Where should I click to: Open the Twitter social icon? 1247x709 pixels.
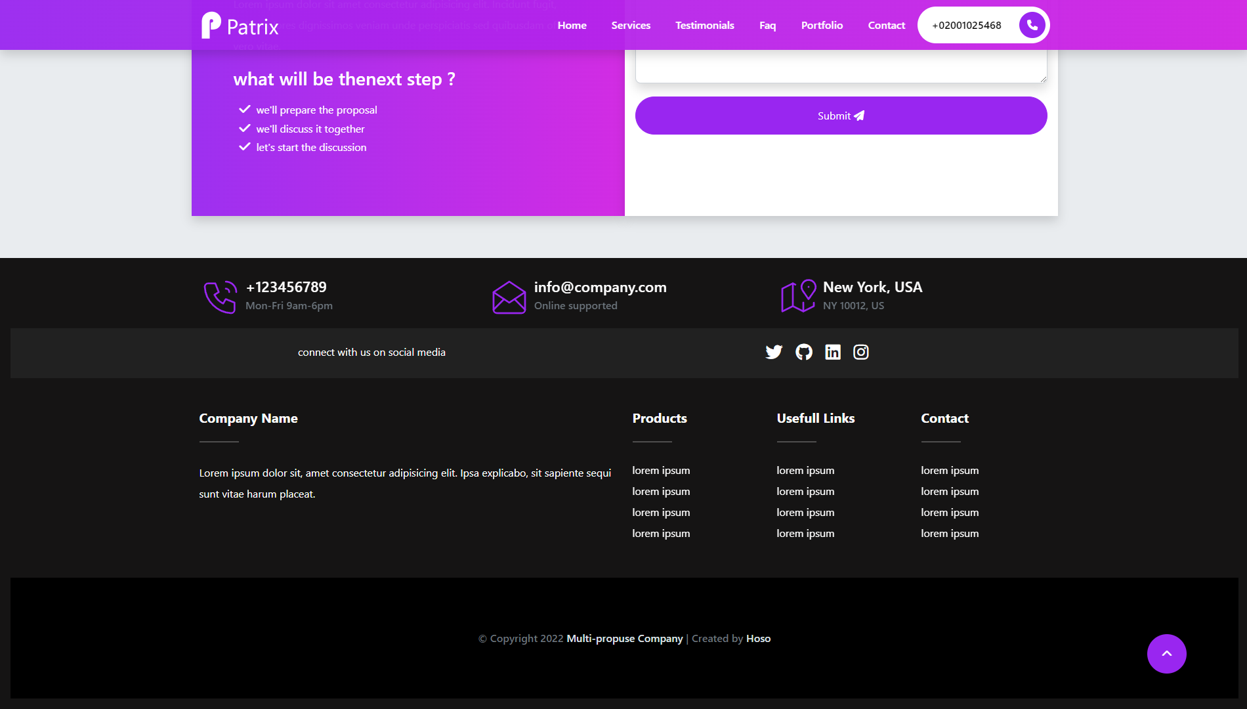coord(774,352)
